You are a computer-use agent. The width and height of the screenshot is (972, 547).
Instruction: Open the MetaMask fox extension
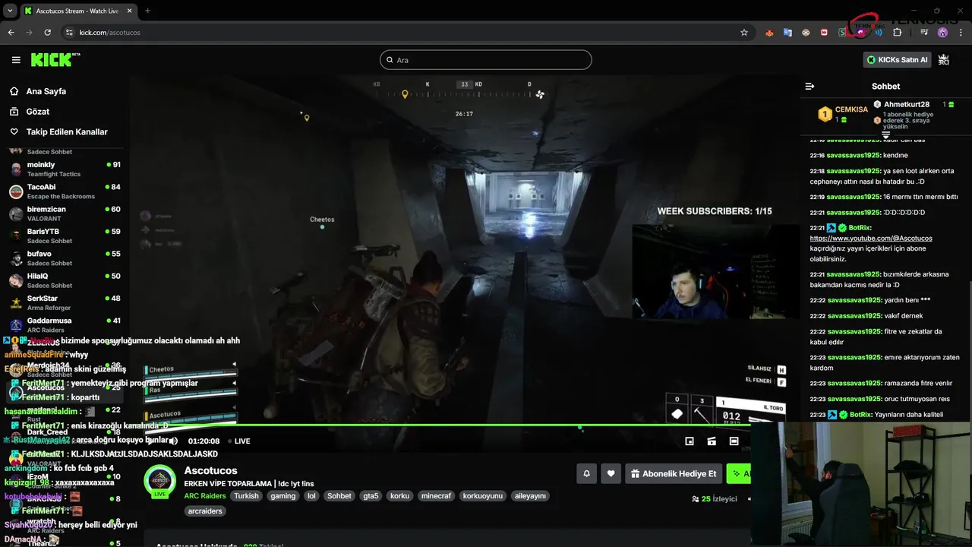769,33
